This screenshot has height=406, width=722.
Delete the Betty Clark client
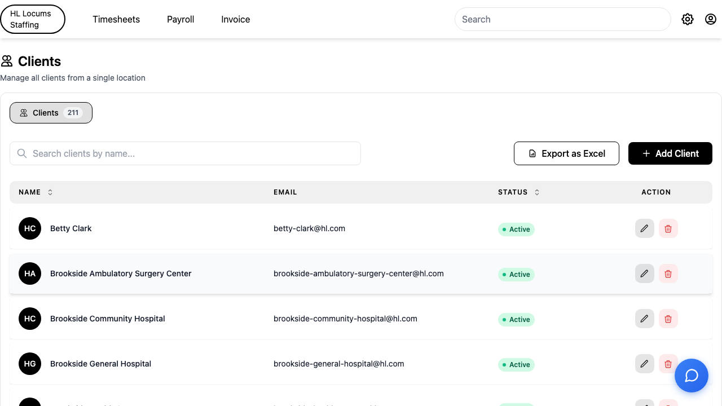click(x=668, y=228)
